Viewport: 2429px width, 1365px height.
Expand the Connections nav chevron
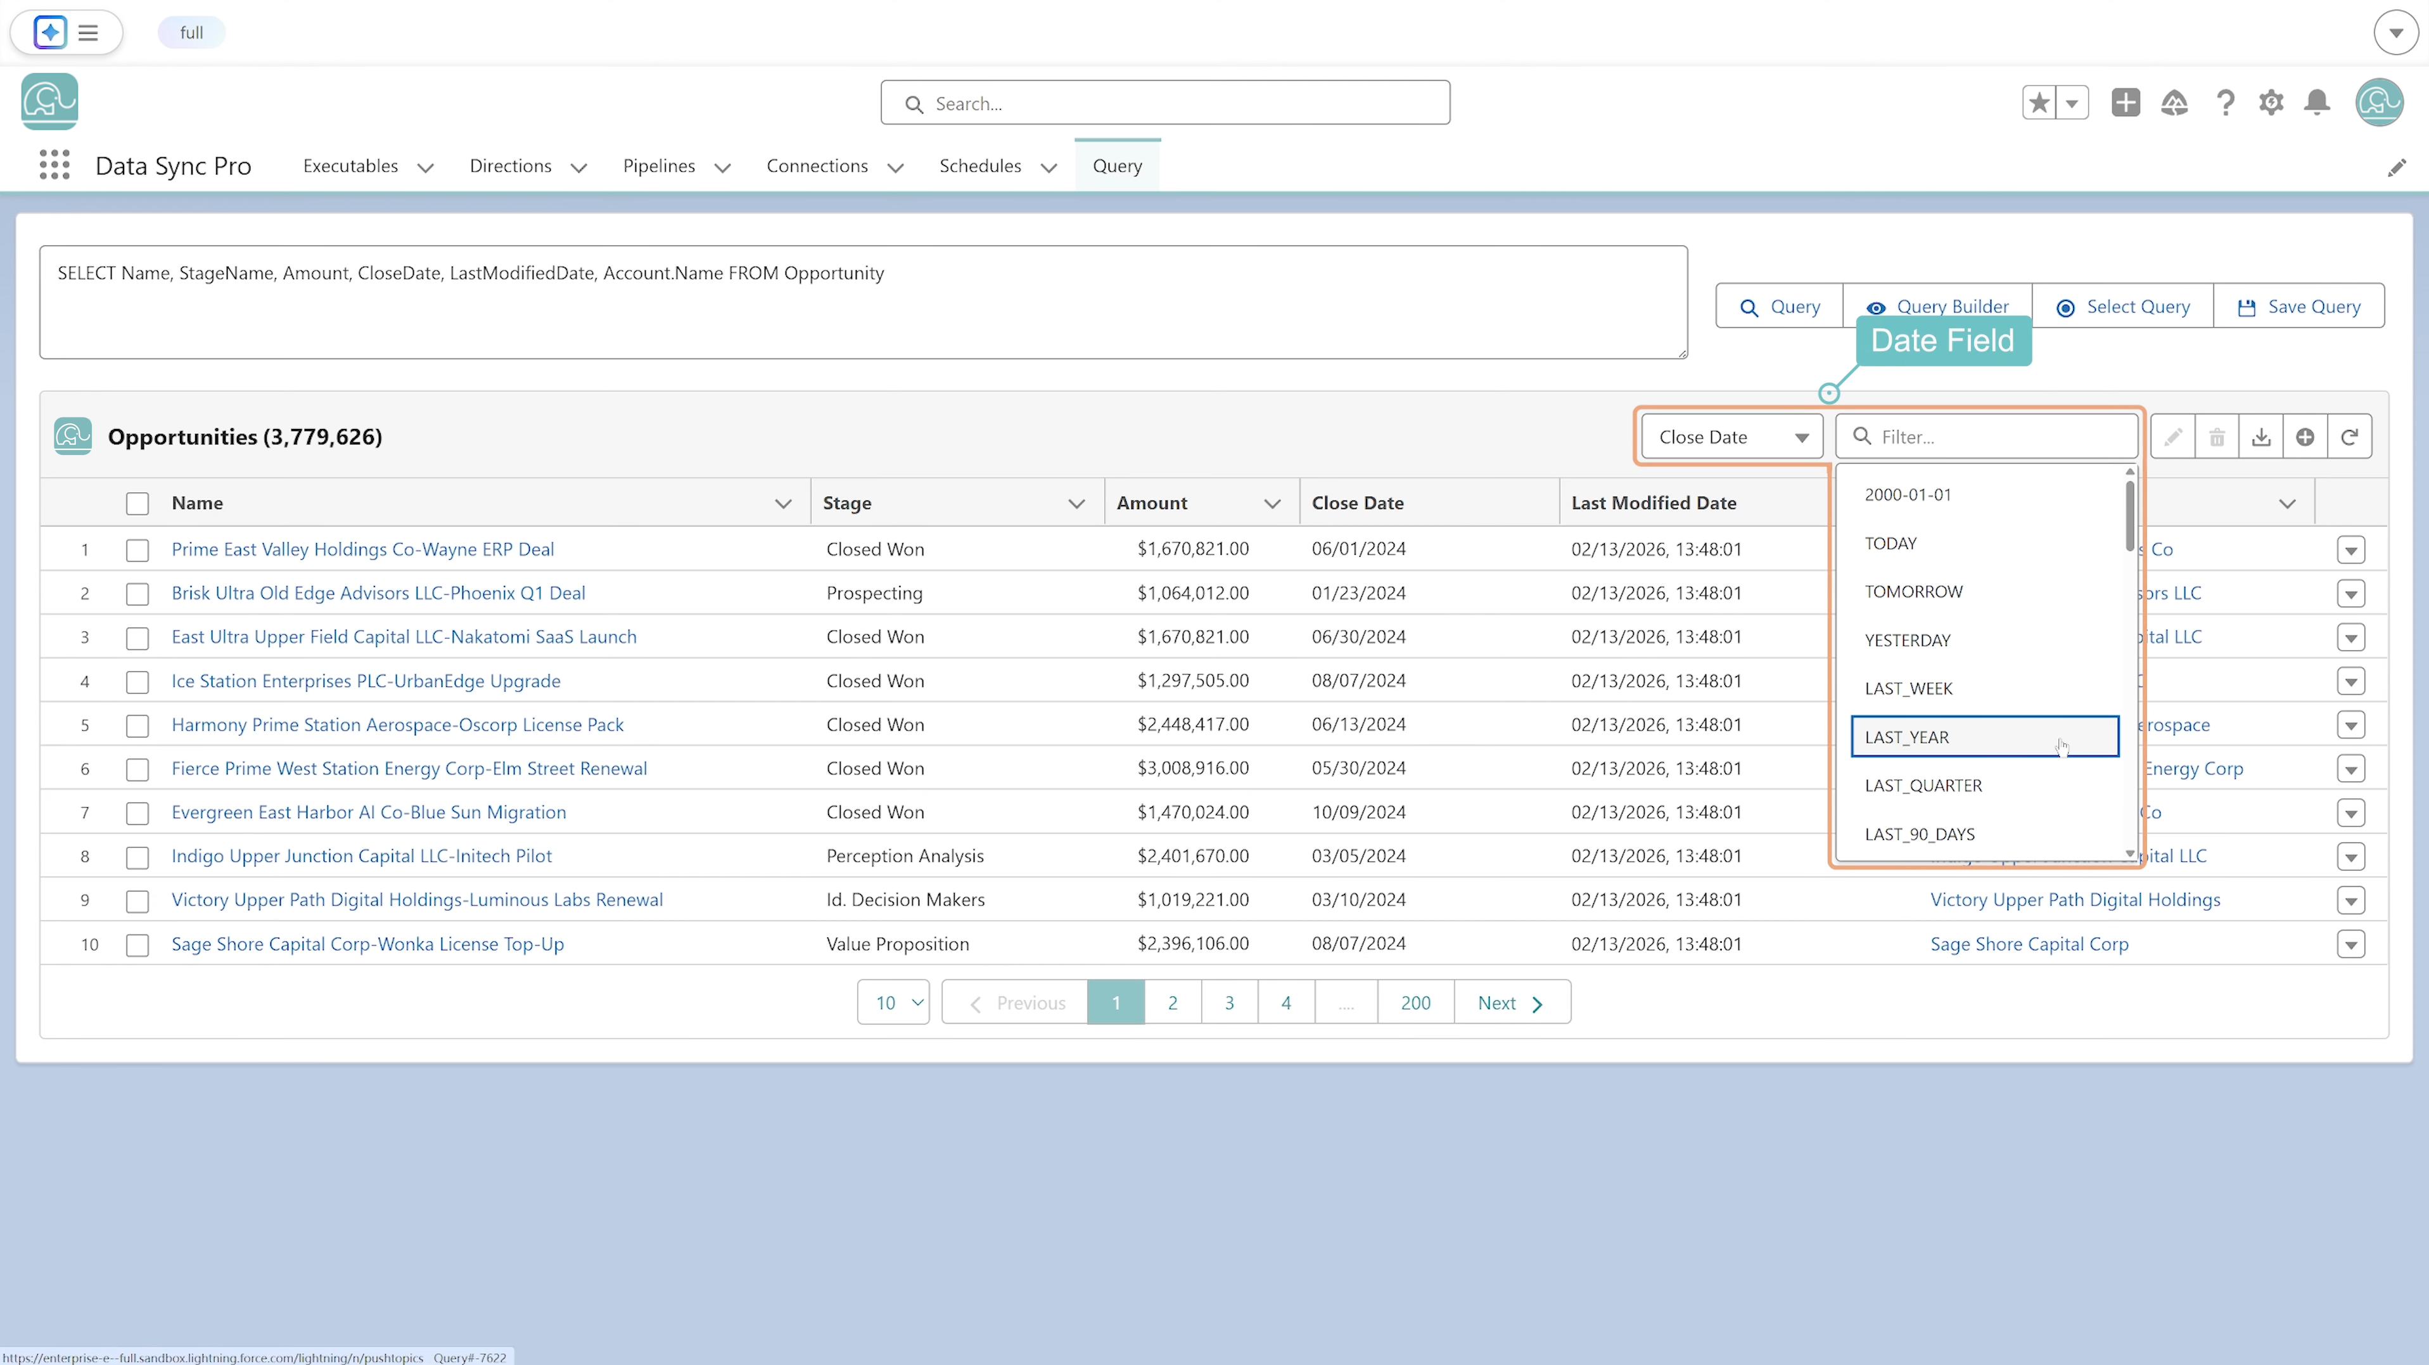(896, 168)
